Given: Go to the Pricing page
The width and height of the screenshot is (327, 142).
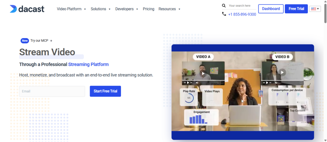Looking at the screenshot, I should tap(148, 9).
